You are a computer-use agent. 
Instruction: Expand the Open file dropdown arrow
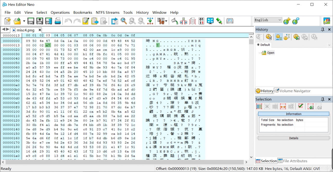(24, 21)
